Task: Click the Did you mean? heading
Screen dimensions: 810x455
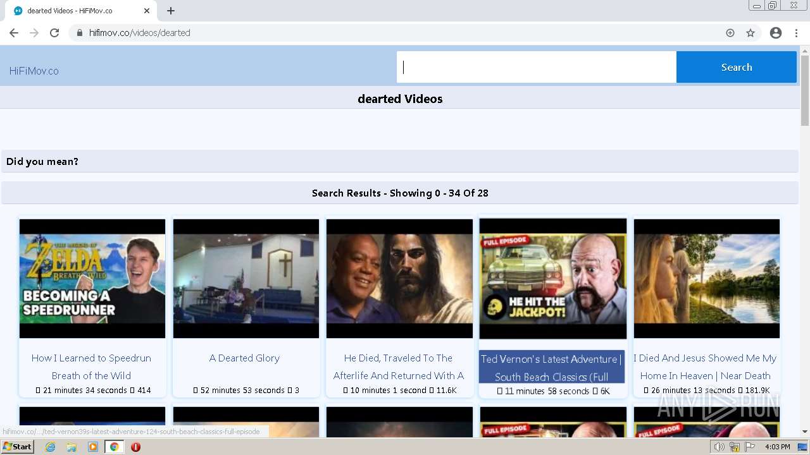Action: pyautogui.click(x=42, y=162)
